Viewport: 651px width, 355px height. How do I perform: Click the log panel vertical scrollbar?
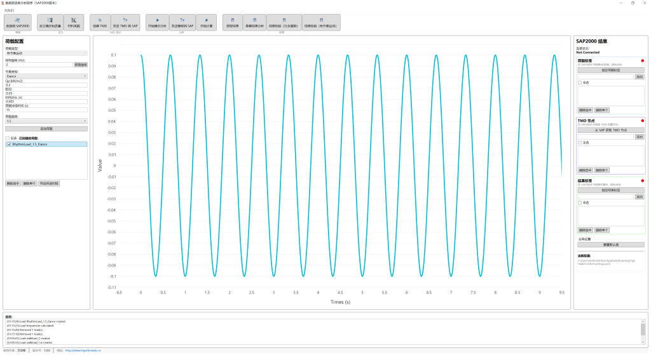(x=643, y=330)
